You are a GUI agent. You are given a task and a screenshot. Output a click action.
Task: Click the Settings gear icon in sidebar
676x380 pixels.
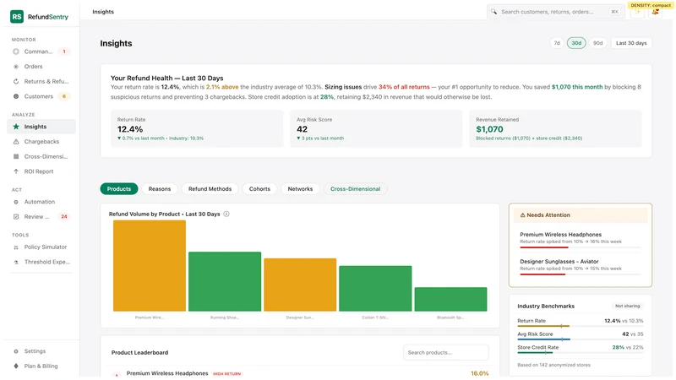(x=16, y=351)
